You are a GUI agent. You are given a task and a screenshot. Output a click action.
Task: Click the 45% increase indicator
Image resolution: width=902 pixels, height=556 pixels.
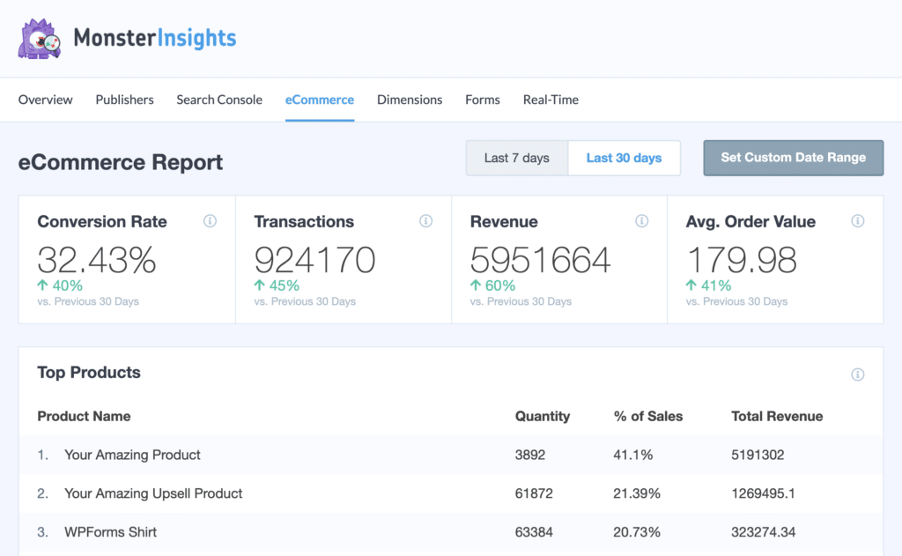[277, 285]
